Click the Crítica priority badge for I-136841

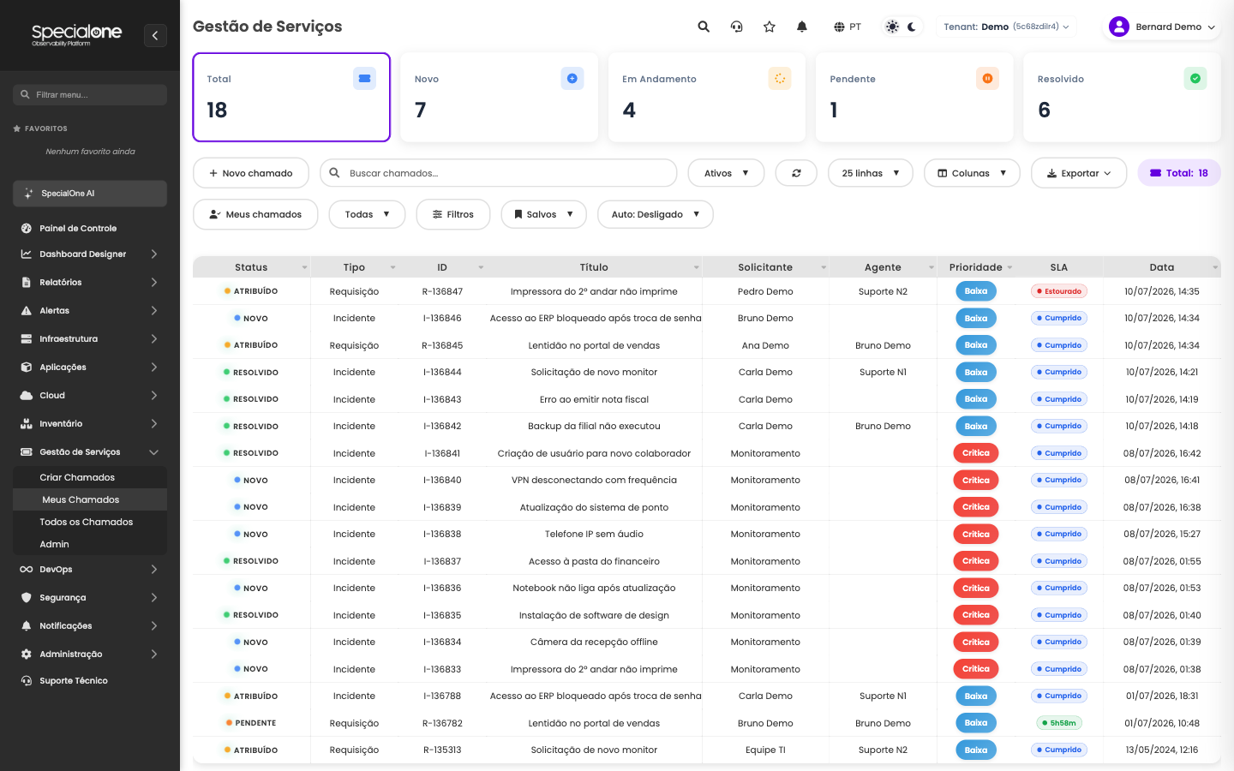pyautogui.click(x=976, y=453)
